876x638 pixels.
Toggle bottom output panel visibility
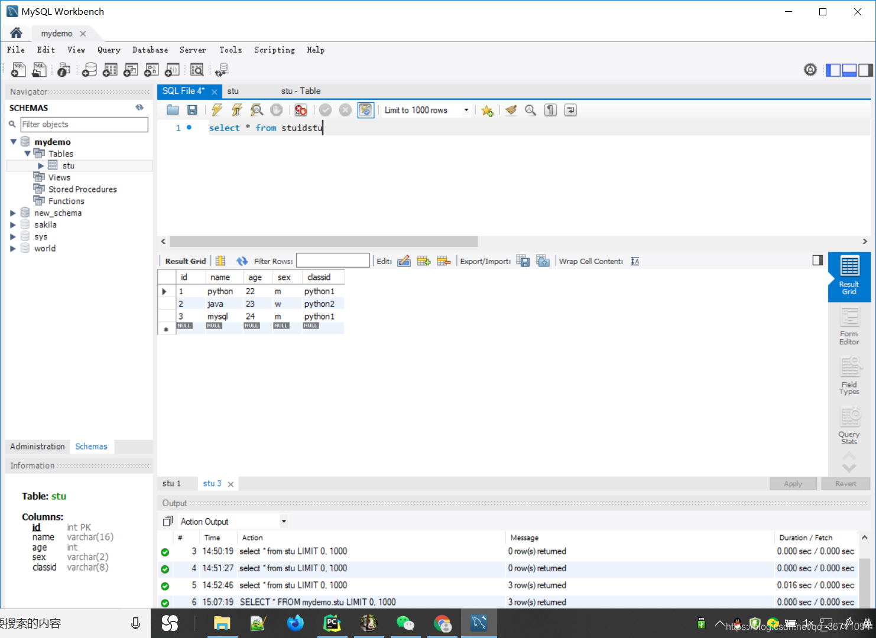(849, 70)
